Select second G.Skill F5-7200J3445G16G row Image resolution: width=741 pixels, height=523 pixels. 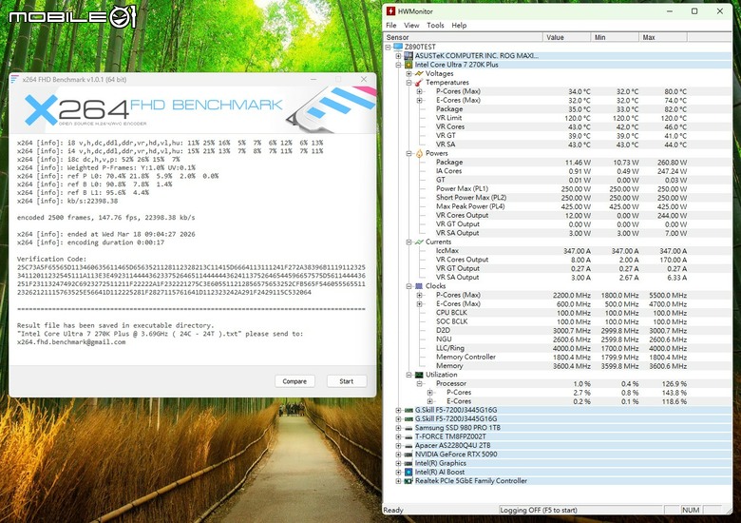(559, 419)
